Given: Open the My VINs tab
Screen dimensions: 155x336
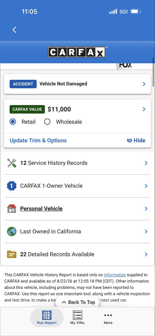Looking at the screenshot, I should pos(77,318).
